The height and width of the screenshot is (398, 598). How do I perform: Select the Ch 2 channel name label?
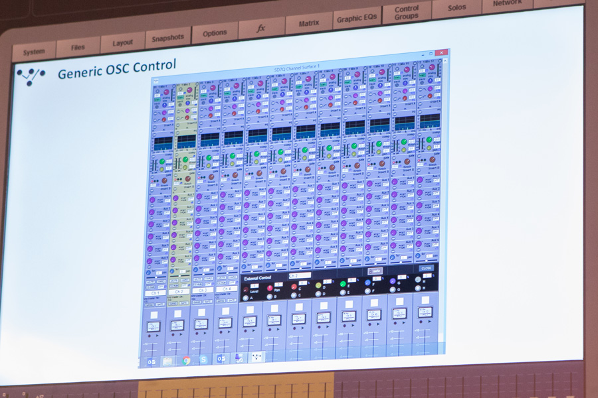tap(179, 291)
